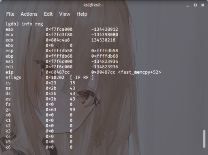Maximize the terminal window

(x=195, y=5)
